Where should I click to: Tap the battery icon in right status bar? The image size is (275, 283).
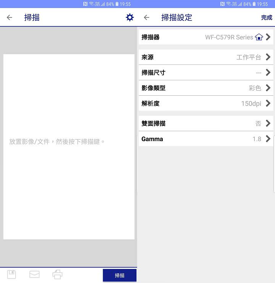[x=254, y=4]
